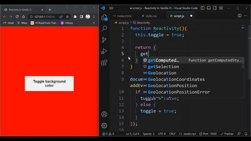Open the Gmail bookmark
This screenshot has width=251, height=141.
pos(9,23)
